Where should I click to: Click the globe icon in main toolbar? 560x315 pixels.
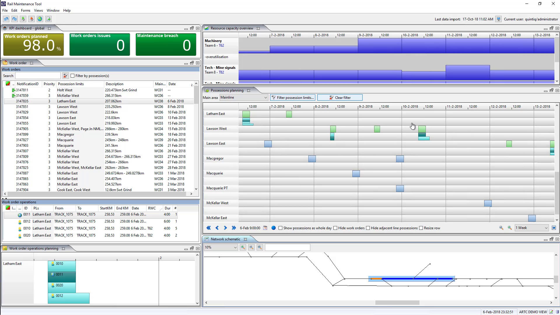[40, 19]
